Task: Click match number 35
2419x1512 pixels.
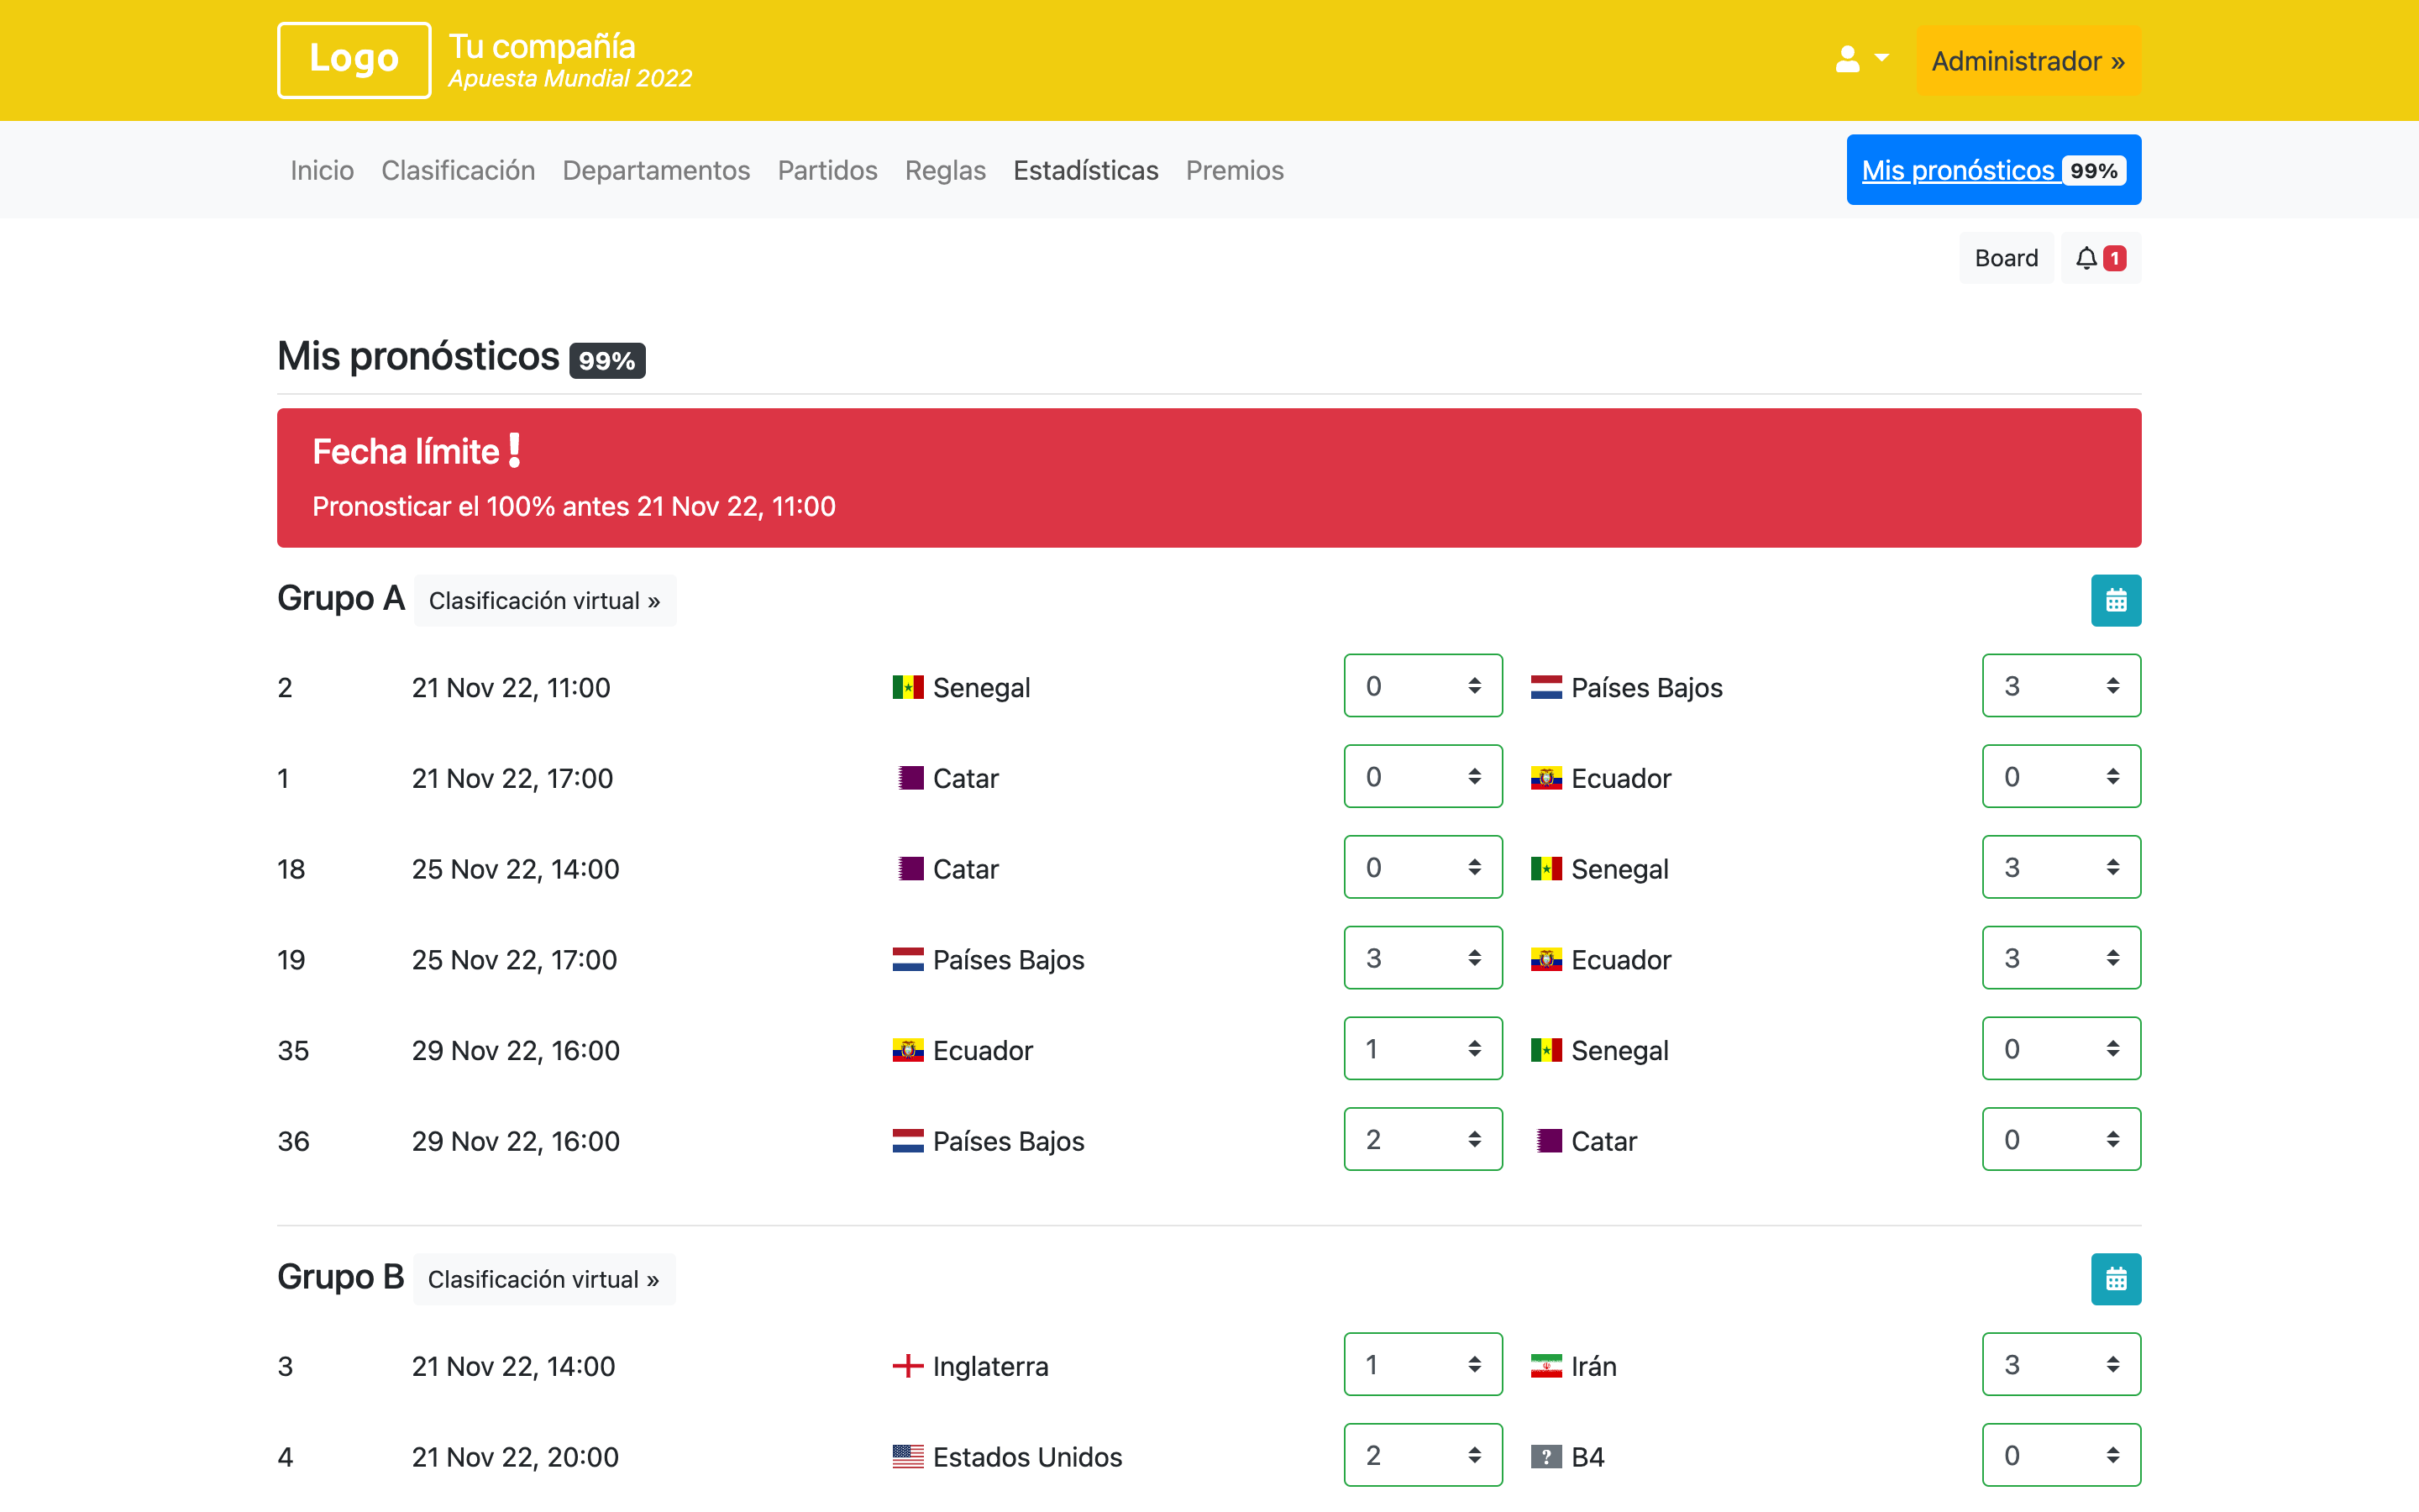Action: (293, 1050)
